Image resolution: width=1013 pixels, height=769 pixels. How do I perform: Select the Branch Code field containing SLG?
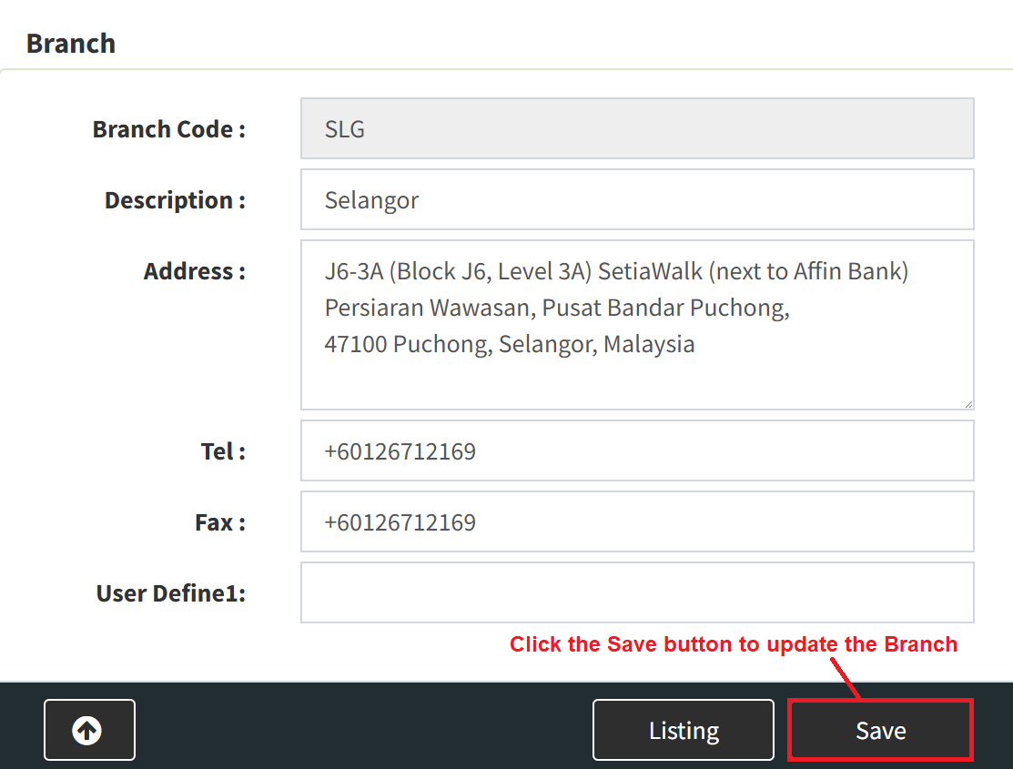point(637,128)
